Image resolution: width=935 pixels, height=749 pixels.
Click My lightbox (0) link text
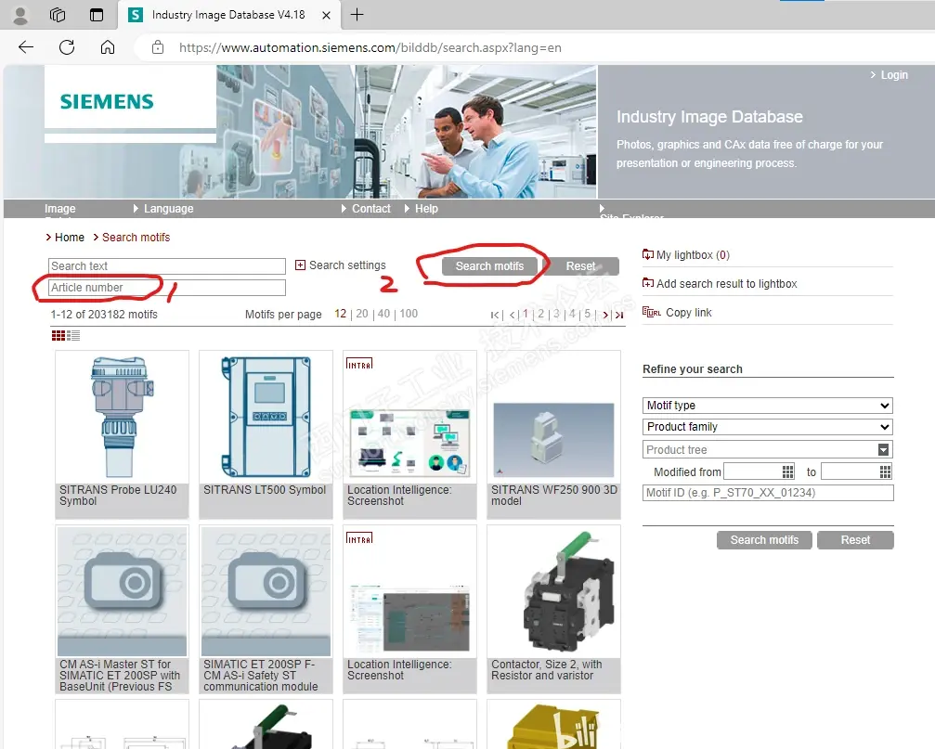tap(693, 255)
